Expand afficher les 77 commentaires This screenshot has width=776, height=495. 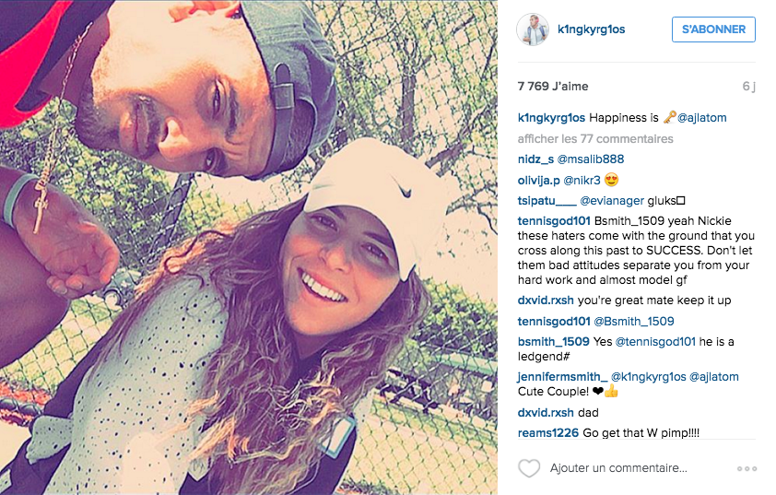coord(595,138)
